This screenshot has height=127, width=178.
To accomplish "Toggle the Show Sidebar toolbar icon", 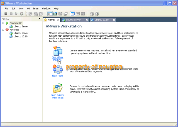I will click(50, 14).
